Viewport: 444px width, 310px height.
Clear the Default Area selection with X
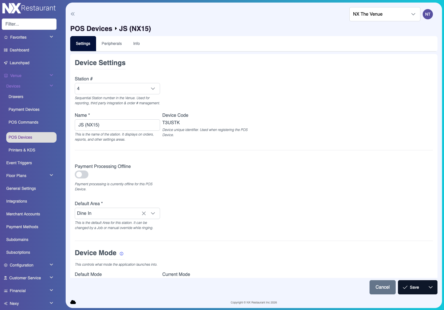(144, 213)
